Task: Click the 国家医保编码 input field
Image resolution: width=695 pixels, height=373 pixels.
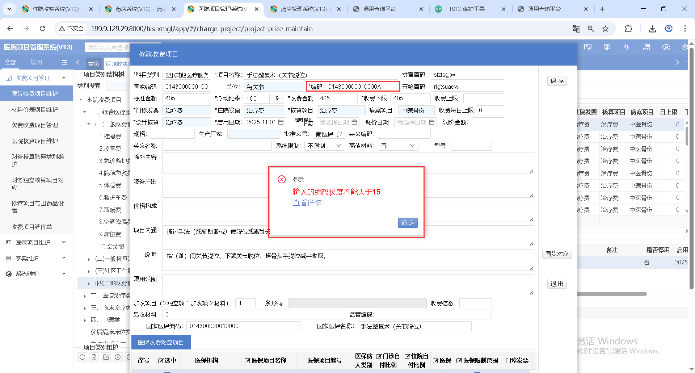Action: point(243,326)
